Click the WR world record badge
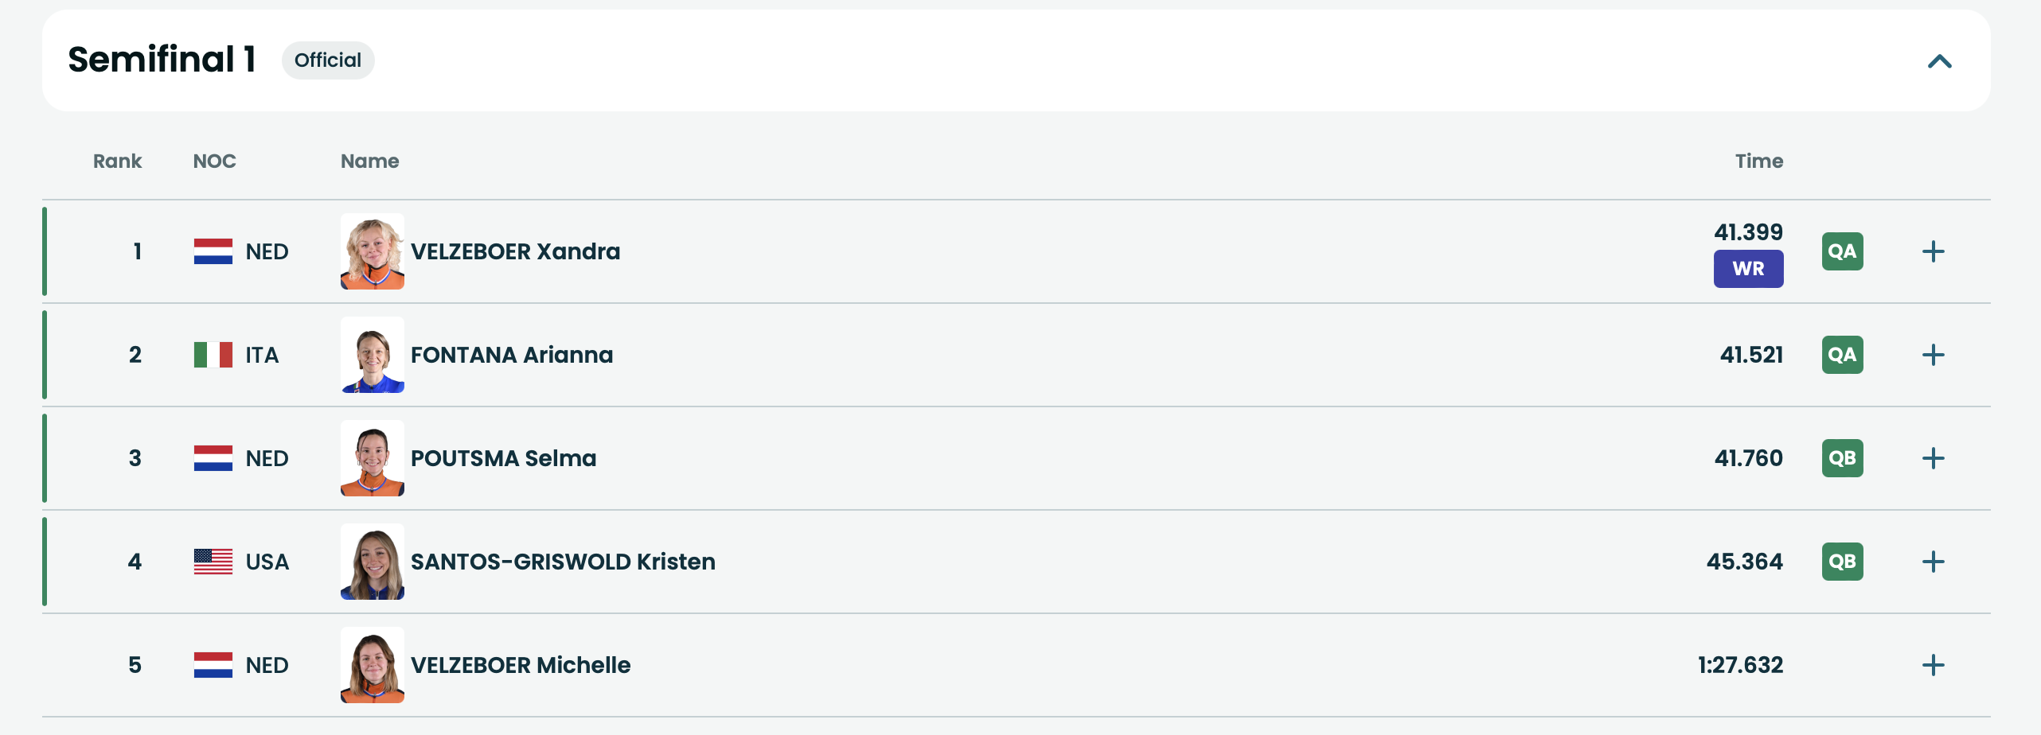This screenshot has width=2041, height=735. [x=1748, y=269]
